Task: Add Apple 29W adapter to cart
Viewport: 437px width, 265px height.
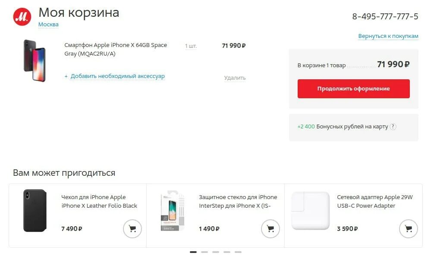Action: click(408, 229)
